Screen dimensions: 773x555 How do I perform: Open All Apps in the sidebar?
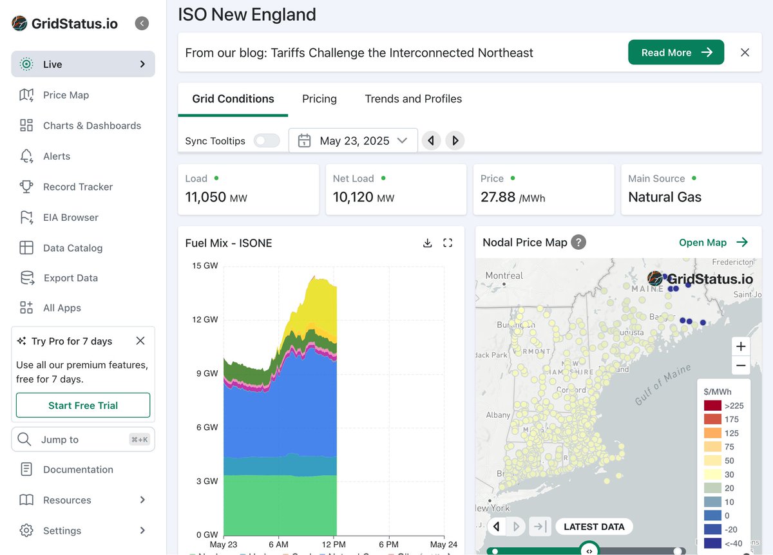83,308
